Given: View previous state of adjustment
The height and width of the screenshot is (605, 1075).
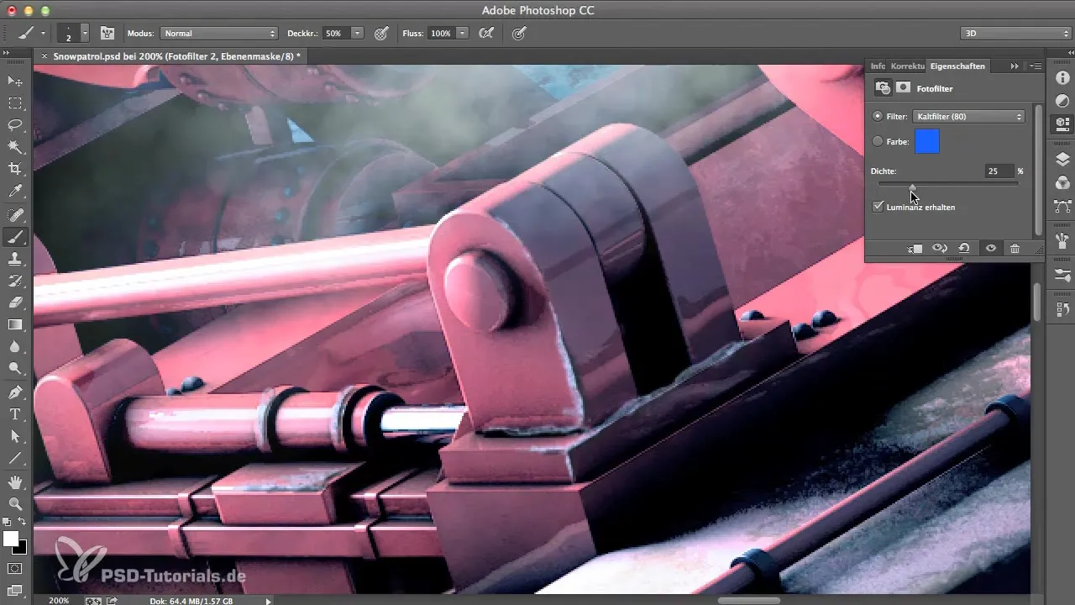Looking at the screenshot, I should coord(940,249).
